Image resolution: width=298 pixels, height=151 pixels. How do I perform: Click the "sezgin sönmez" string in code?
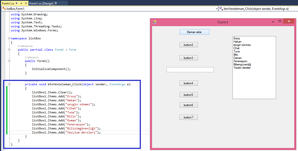79,104
